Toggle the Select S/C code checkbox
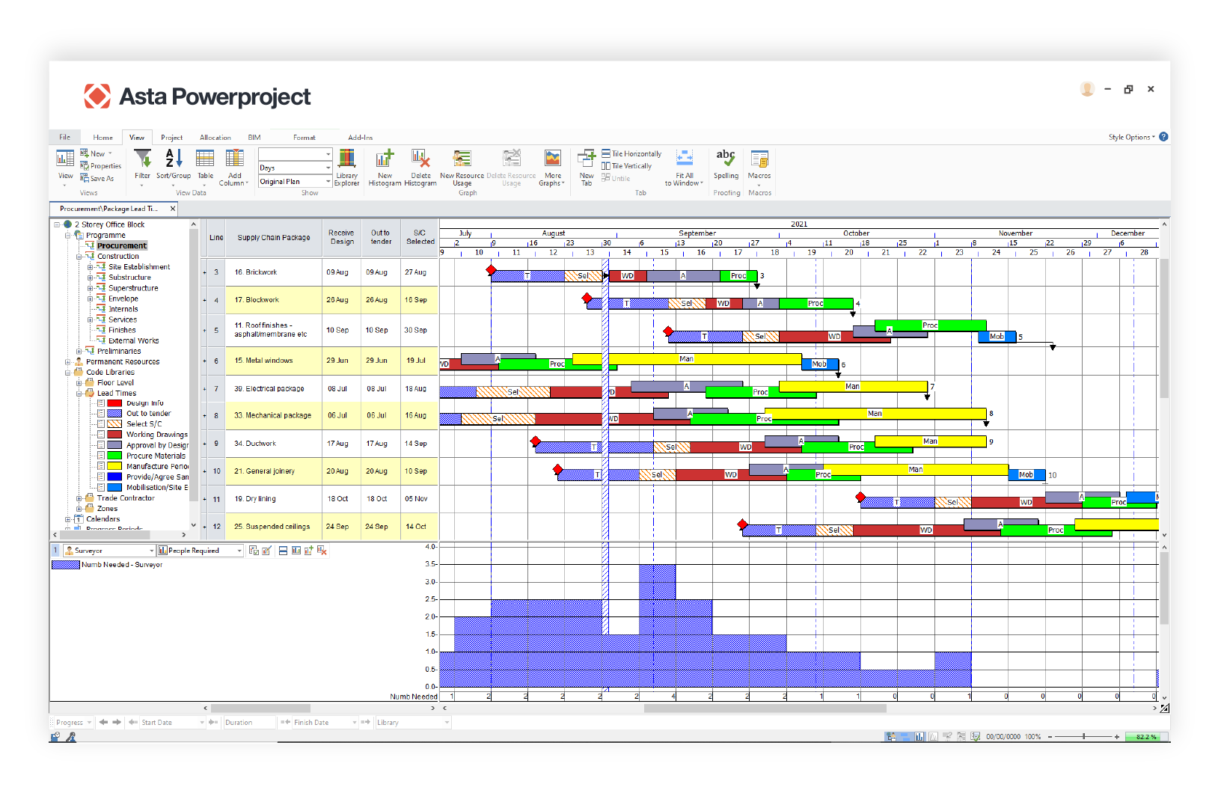Viewport: 1224px width, 805px height. tap(101, 424)
